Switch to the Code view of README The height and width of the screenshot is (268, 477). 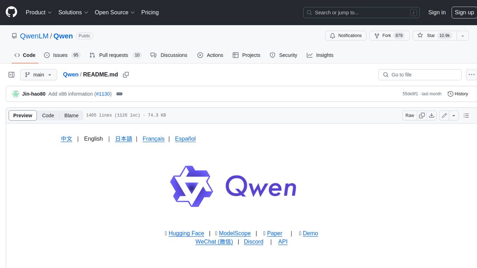point(48,115)
